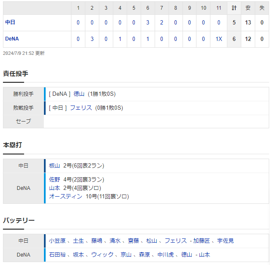
Task: Open winning pitcher 徳山 profile
Action: [79, 94]
